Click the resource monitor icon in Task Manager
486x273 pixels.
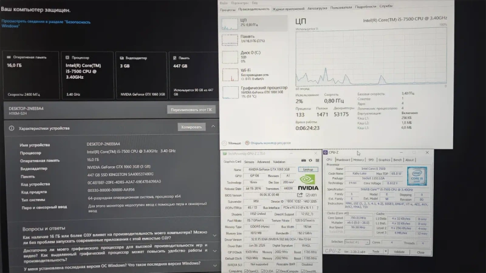[247, 143]
